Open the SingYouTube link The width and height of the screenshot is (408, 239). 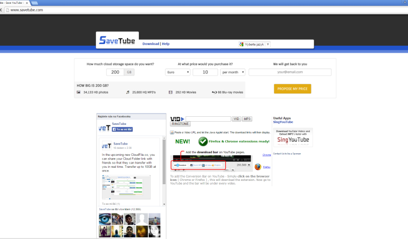pos(283,122)
